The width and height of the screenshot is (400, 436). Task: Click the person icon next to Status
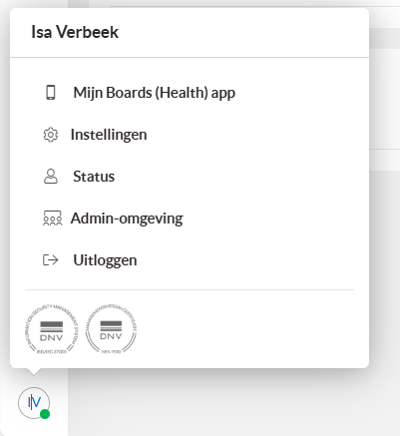51,177
